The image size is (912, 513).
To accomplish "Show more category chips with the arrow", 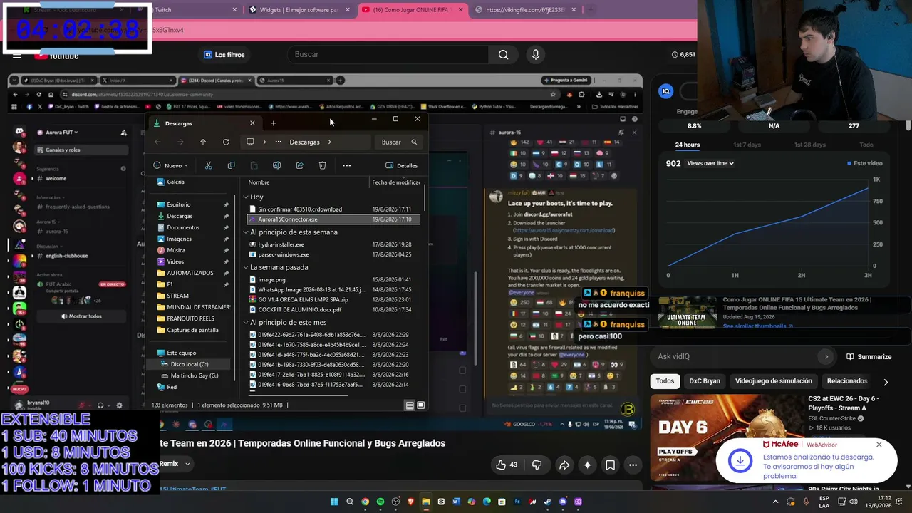I will (886, 382).
